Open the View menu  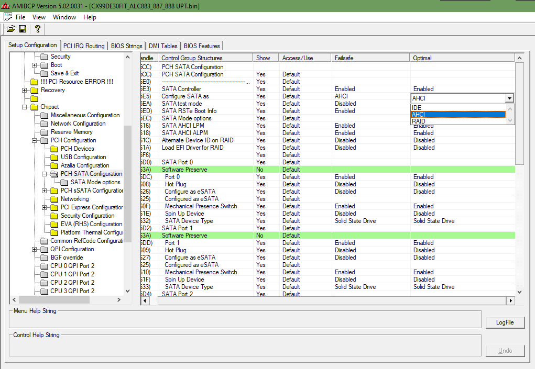[39, 17]
